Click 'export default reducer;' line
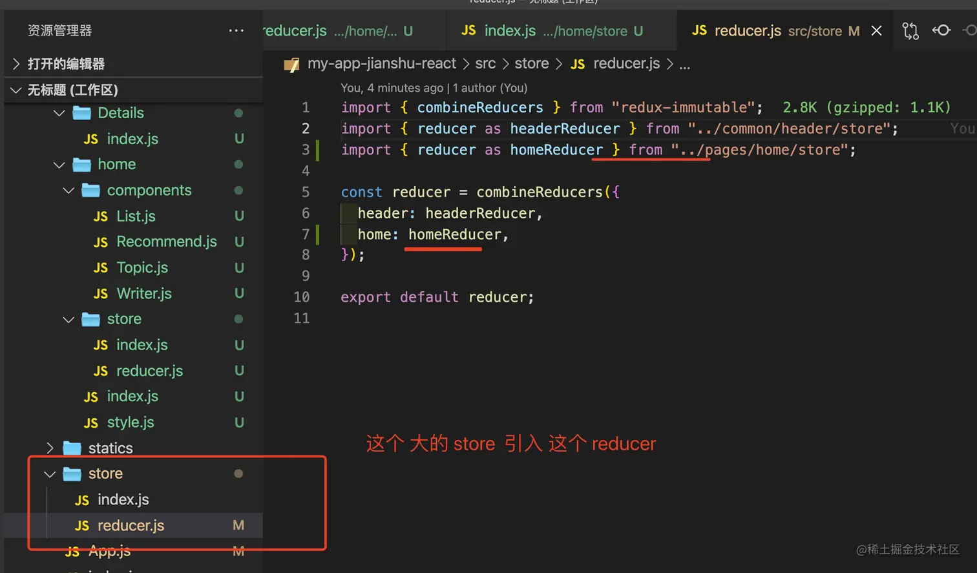977x573 pixels. coord(437,297)
